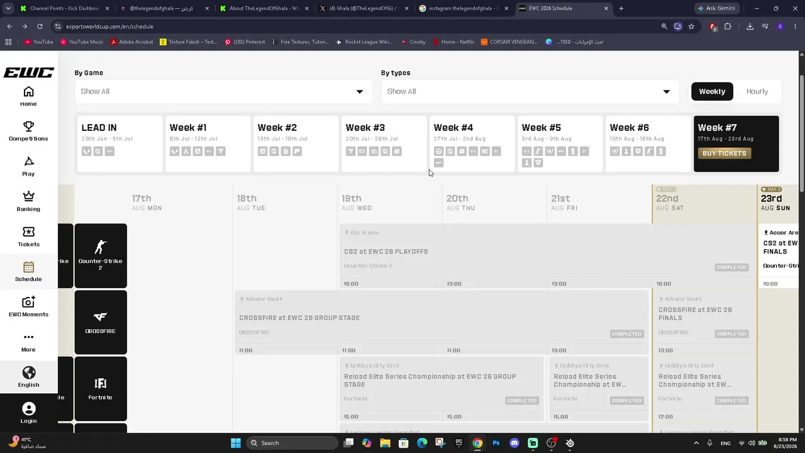This screenshot has height=453, width=805.
Task: Click the Windows Start button
Action: 235,443
